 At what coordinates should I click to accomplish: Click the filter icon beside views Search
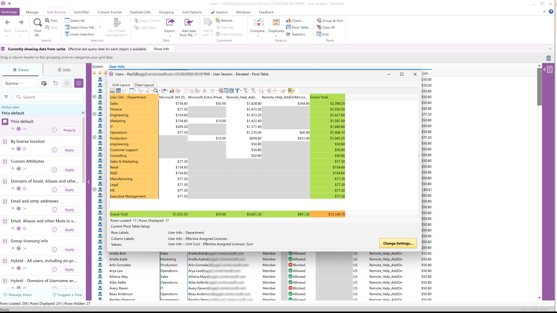coord(6,97)
